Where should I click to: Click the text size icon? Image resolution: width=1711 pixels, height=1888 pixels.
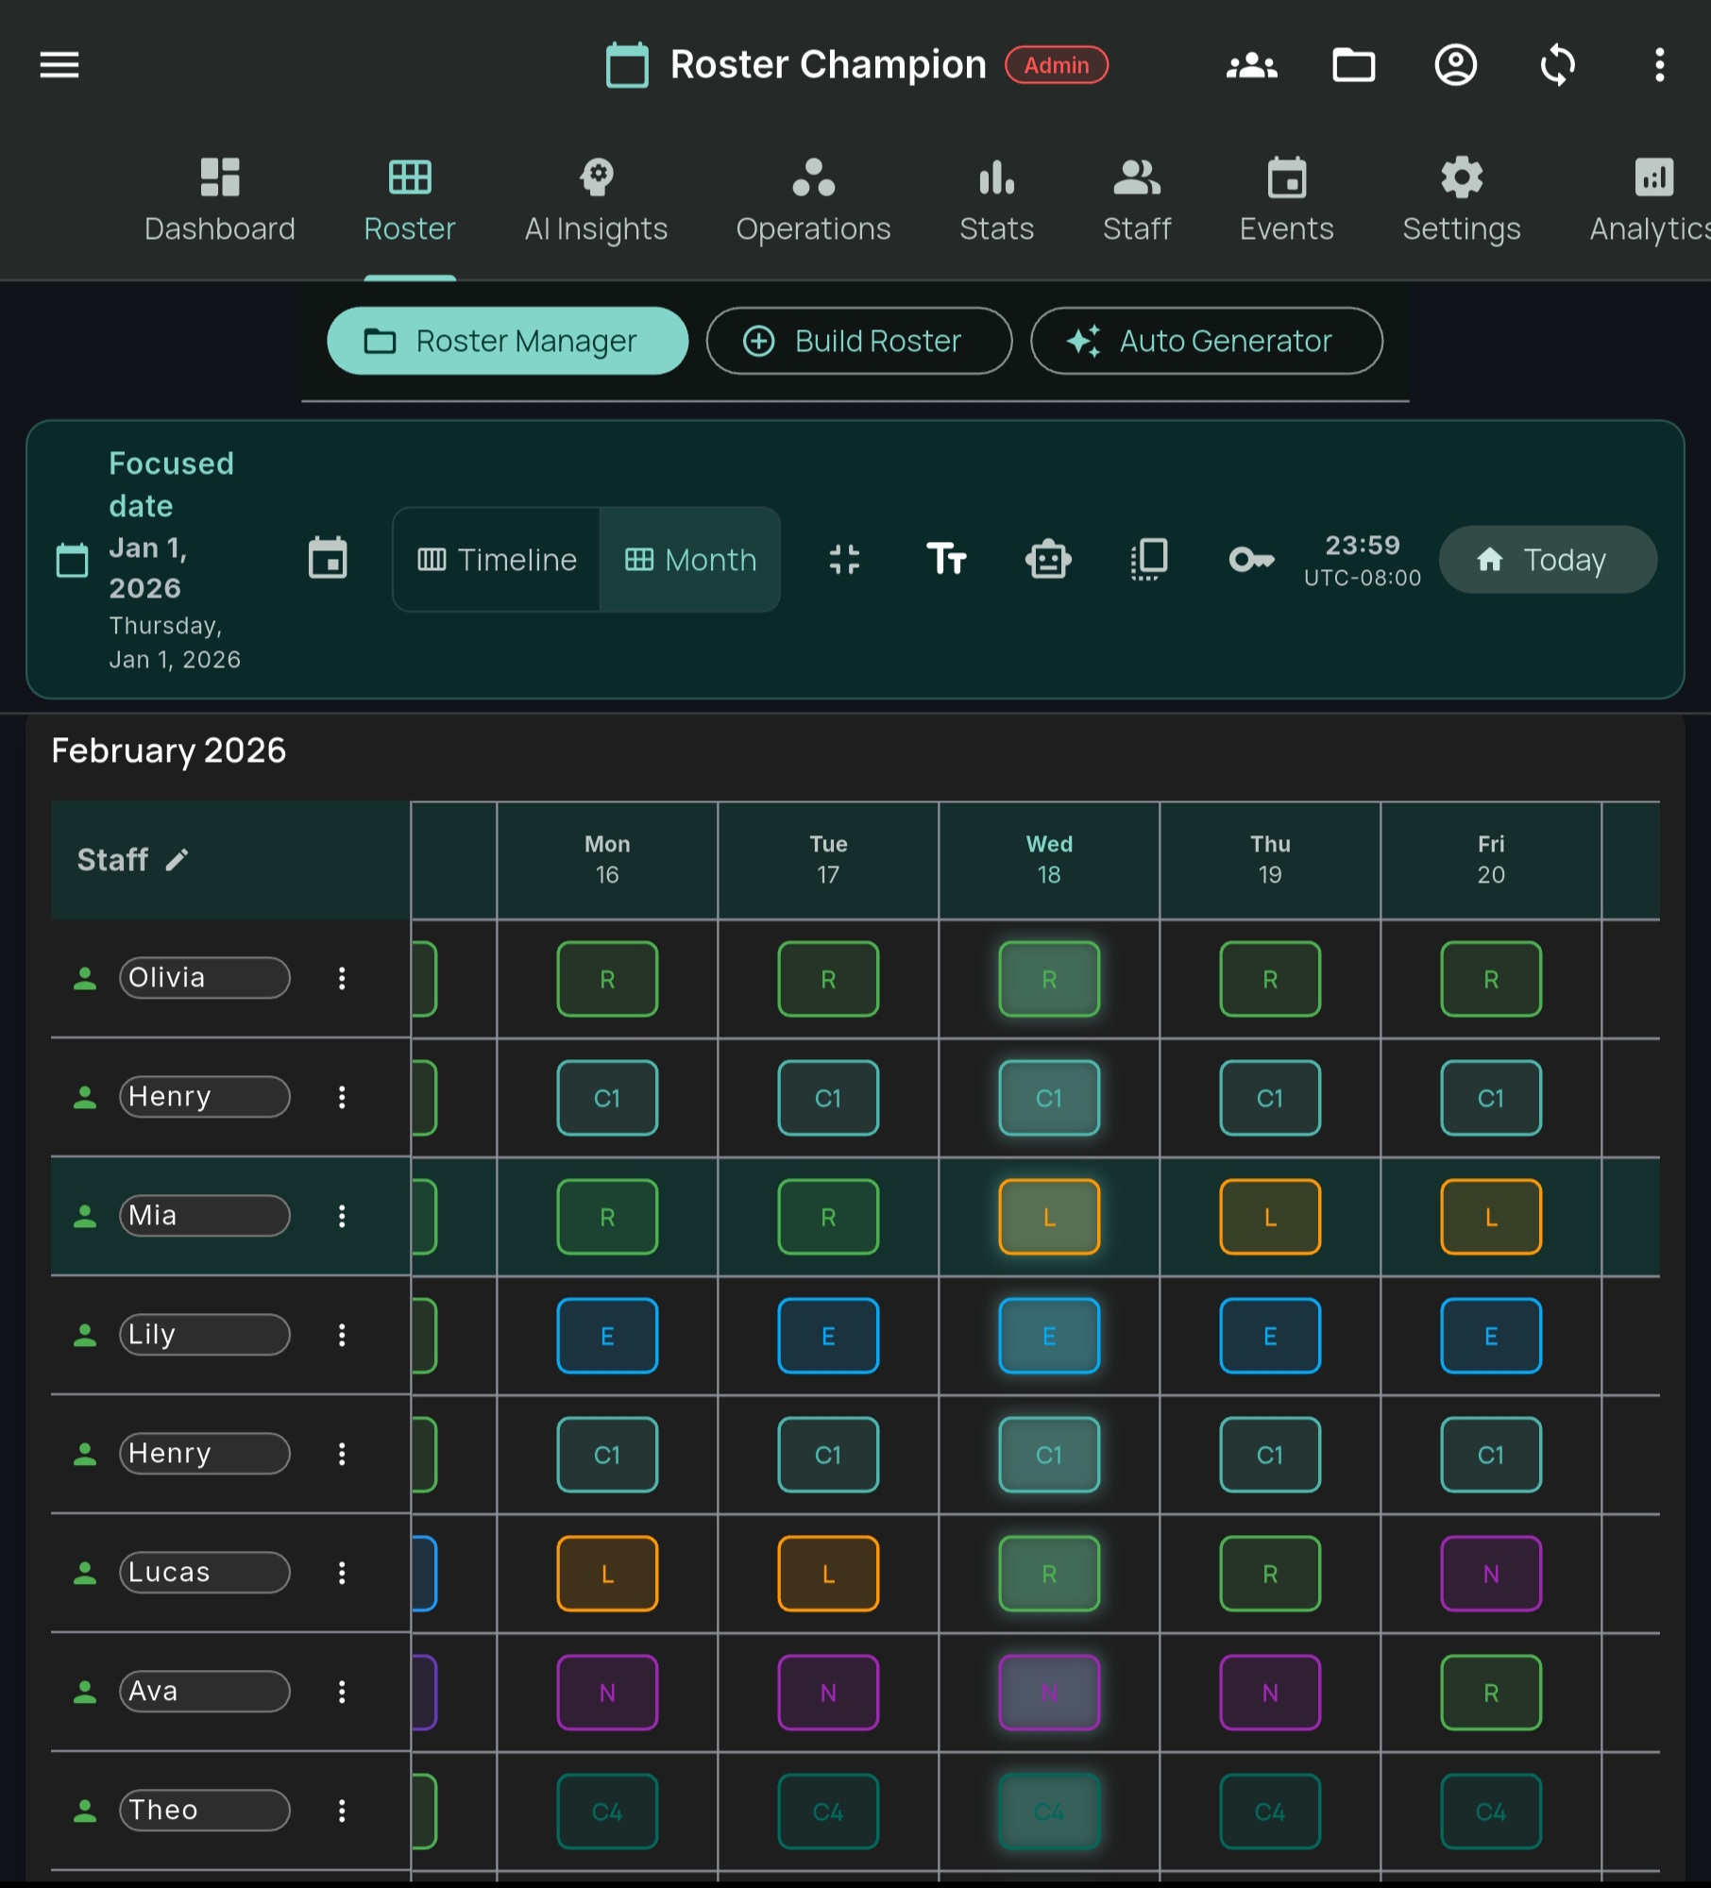[x=945, y=559]
